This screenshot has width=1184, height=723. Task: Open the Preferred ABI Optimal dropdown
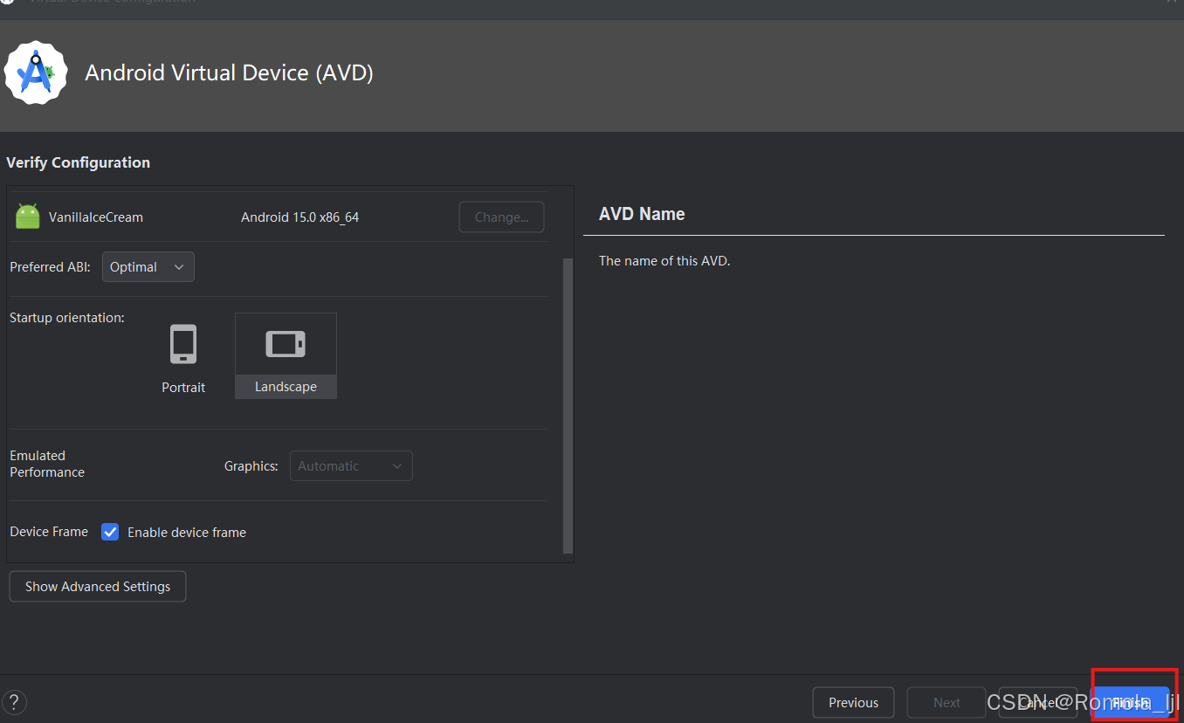pyautogui.click(x=148, y=267)
